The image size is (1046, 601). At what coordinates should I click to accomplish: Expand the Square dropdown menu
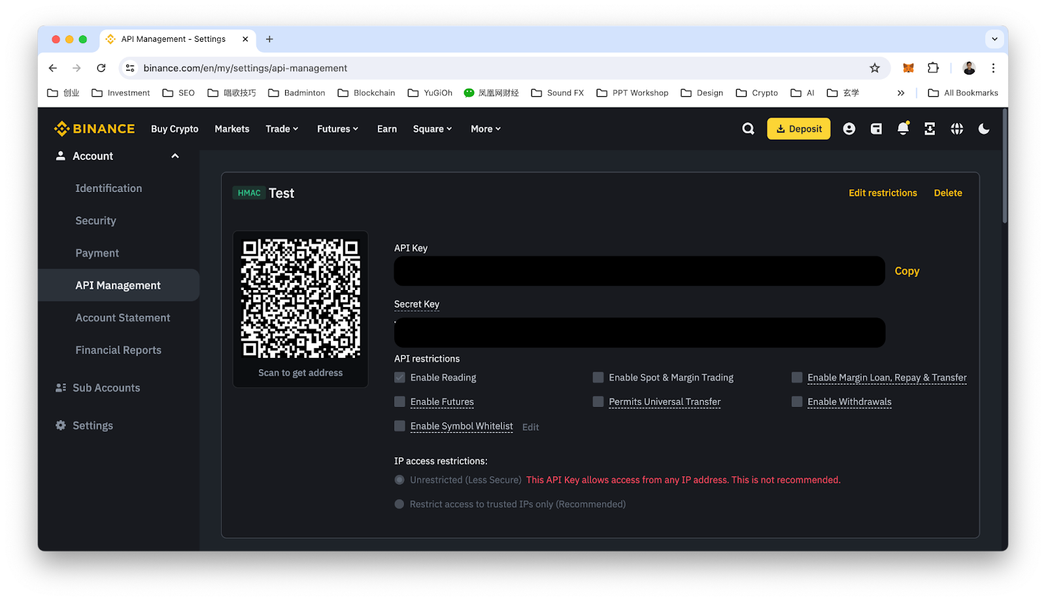[x=432, y=129]
